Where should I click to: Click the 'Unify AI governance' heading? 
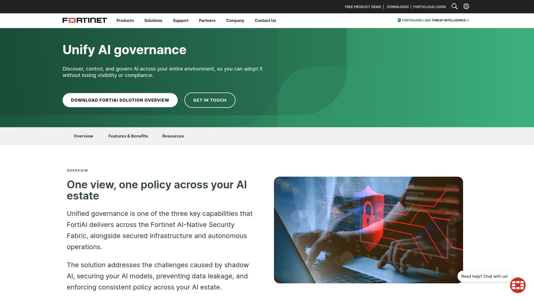click(124, 50)
